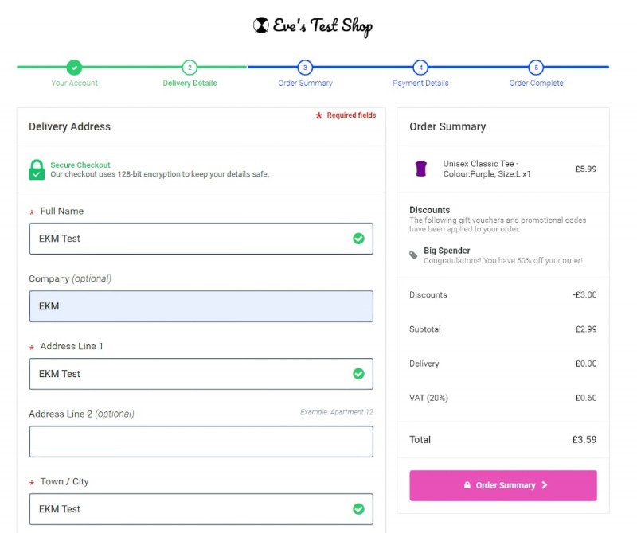
Task: Open the Order Summary step circle
Action: tap(305, 69)
